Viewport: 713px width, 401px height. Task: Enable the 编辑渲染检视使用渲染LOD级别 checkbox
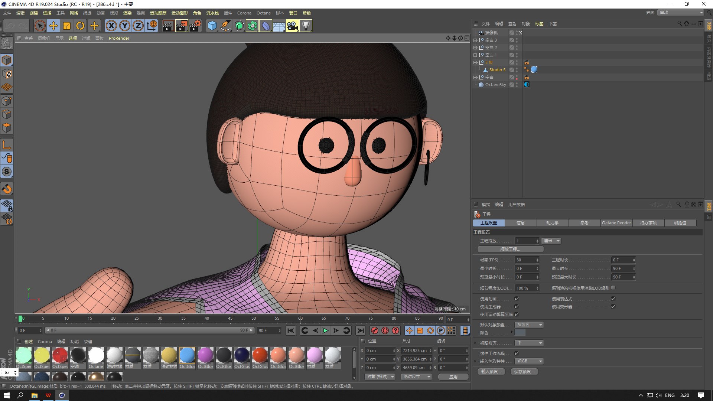pos(613,288)
